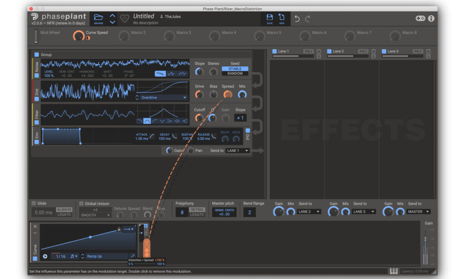Screen dimensions: 465x279
Task: Open Lane 2 Send to LANE 3 dropdown
Action: click(x=364, y=212)
